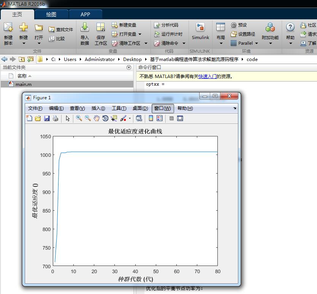Image resolution: width=317 pixels, height=294 pixels.
Task: Open the 新建 dropdown with the plus icon
Action: coord(24,33)
